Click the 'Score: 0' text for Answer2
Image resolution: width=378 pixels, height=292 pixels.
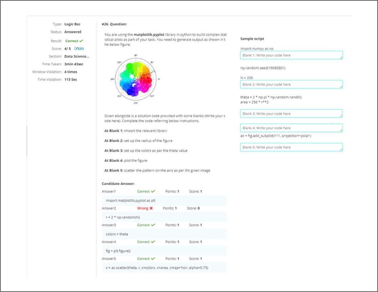click(x=193, y=208)
